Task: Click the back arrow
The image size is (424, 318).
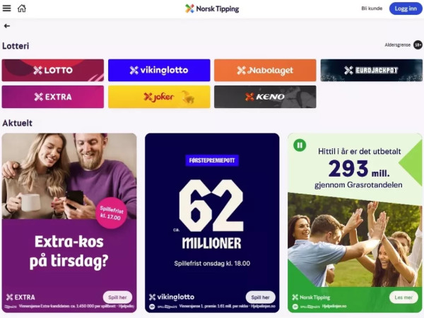Action: (x=7, y=26)
